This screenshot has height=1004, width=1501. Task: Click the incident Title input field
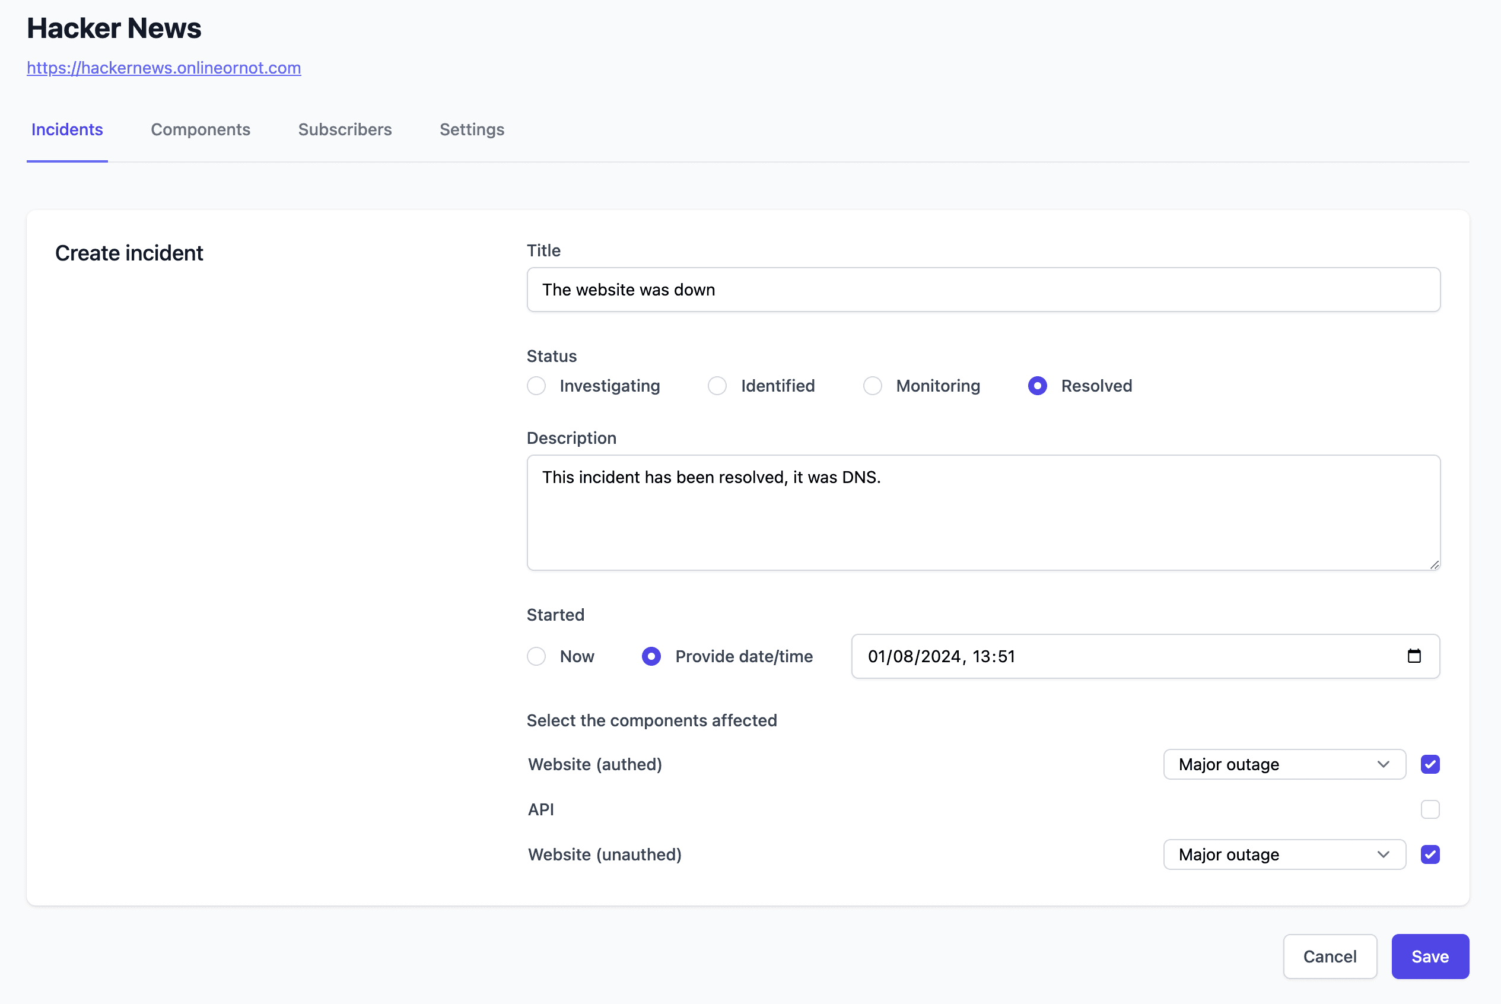(x=983, y=290)
